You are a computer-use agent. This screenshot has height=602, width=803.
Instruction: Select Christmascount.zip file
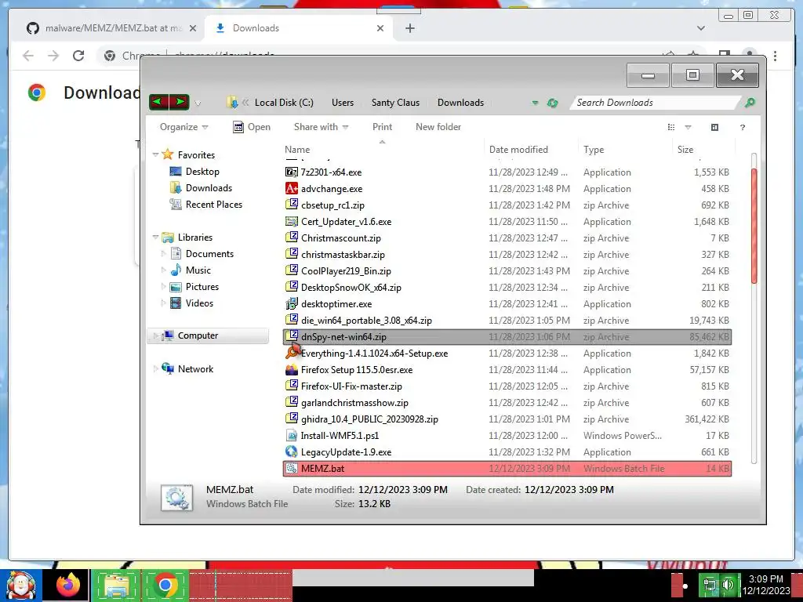[x=507, y=238]
